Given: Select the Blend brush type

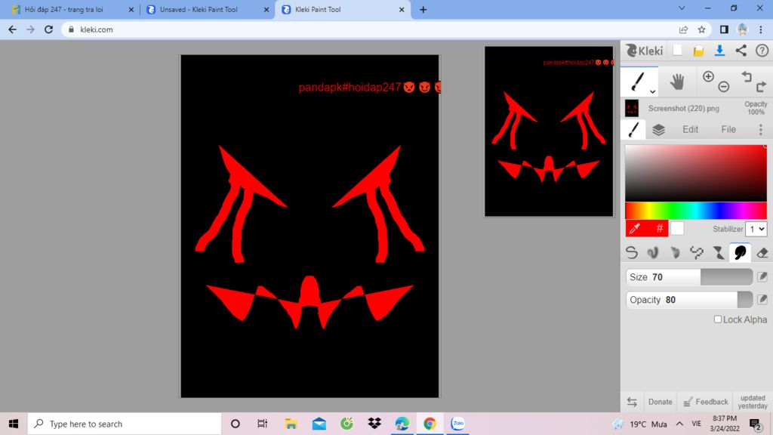Looking at the screenshot, I should [653, 252].
